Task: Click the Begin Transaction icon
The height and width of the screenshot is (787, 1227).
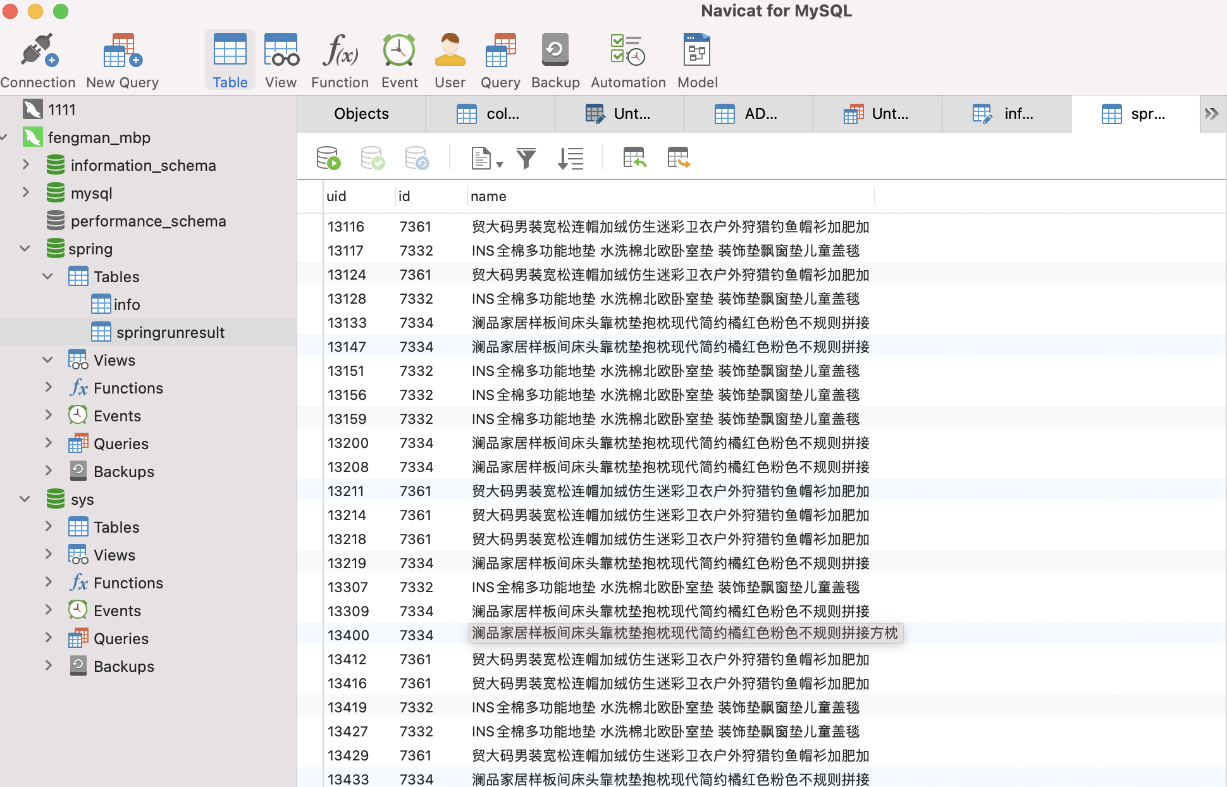Action: (328, 158)
